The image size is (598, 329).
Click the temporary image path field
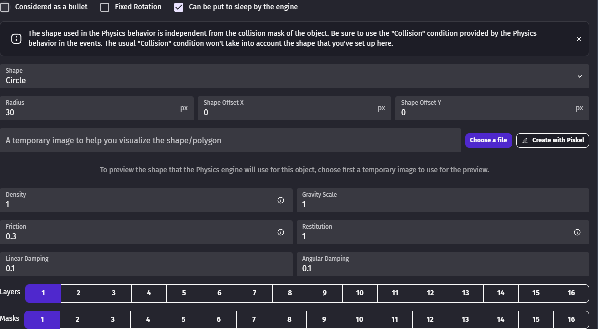click(230, 141)
